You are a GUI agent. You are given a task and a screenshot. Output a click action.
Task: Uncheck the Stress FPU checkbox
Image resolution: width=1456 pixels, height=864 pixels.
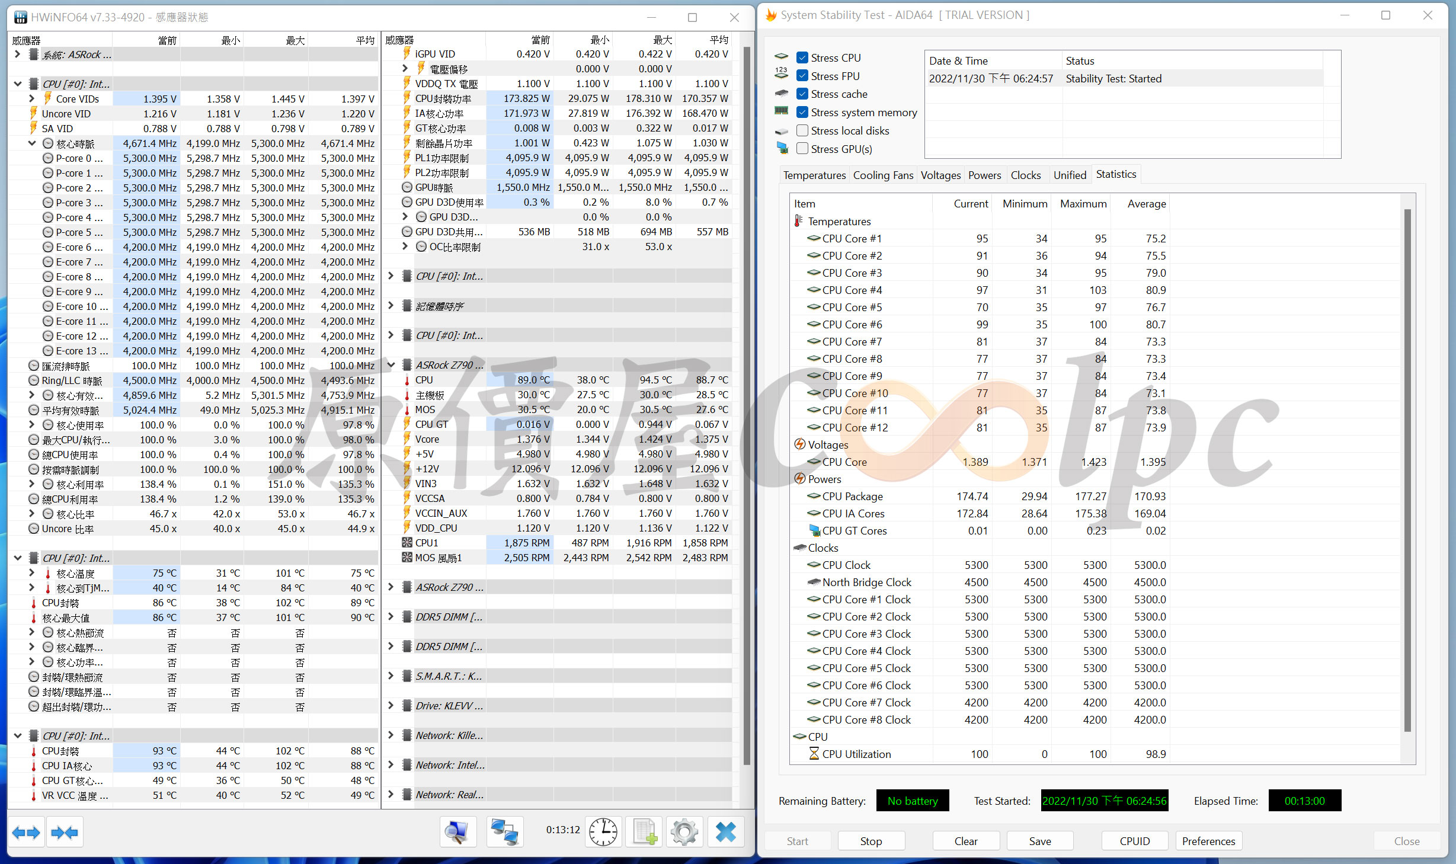click(802, 76)
